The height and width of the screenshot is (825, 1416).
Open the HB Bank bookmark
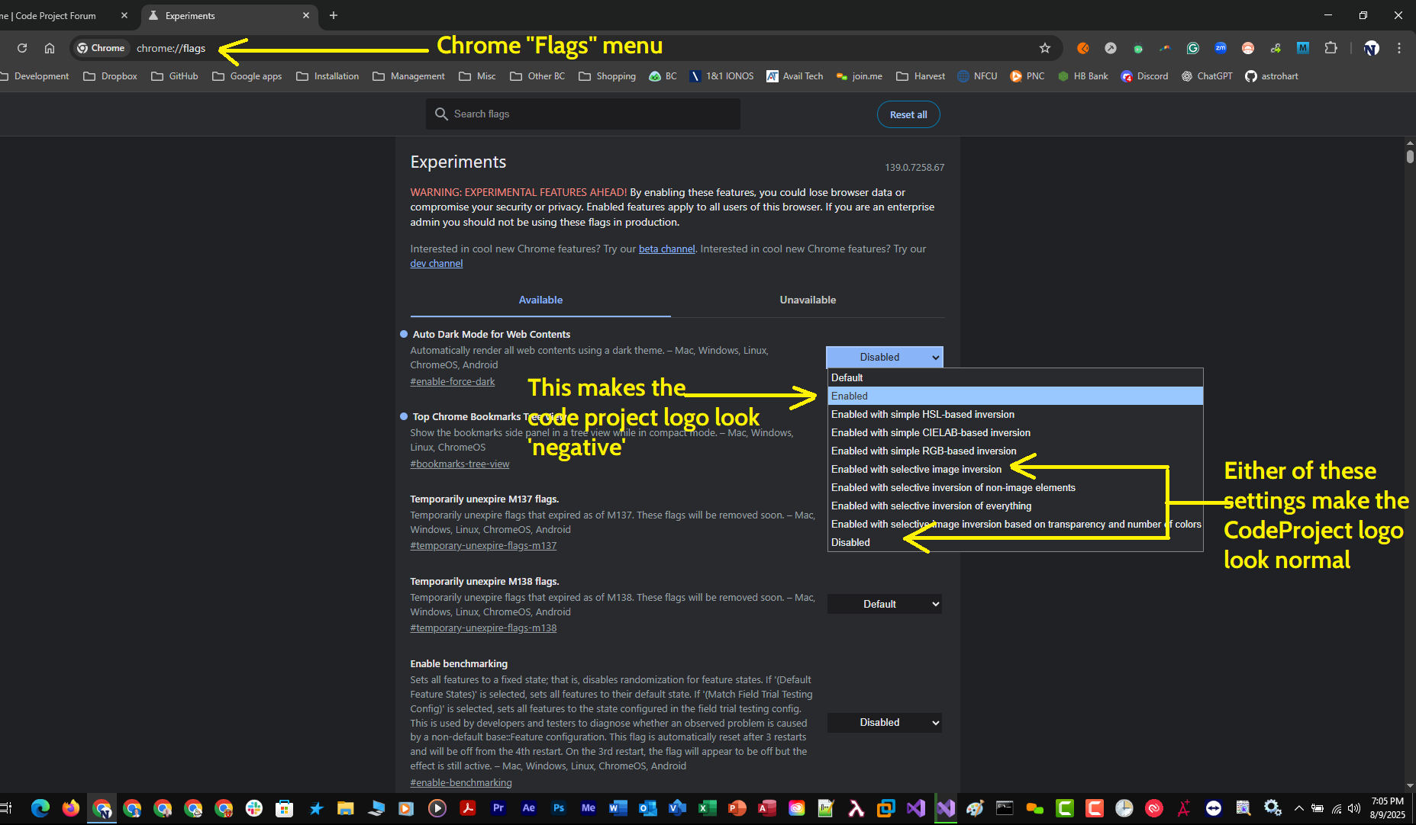[1082, 76]
